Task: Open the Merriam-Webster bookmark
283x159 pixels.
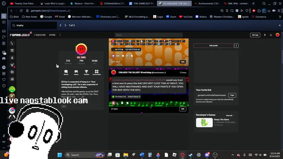Action: click(x=80, y=17)
